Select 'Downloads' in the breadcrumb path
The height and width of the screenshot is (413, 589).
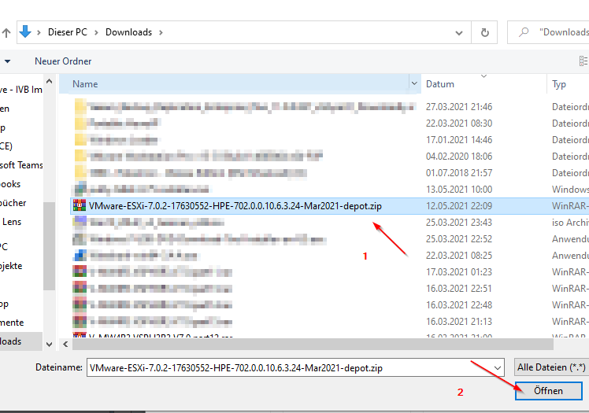coord(128,32)
